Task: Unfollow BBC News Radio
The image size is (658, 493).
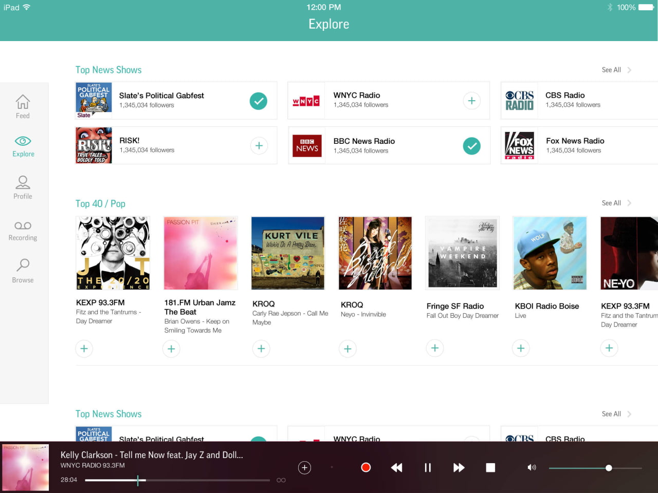Action: [x=471, y=146]
